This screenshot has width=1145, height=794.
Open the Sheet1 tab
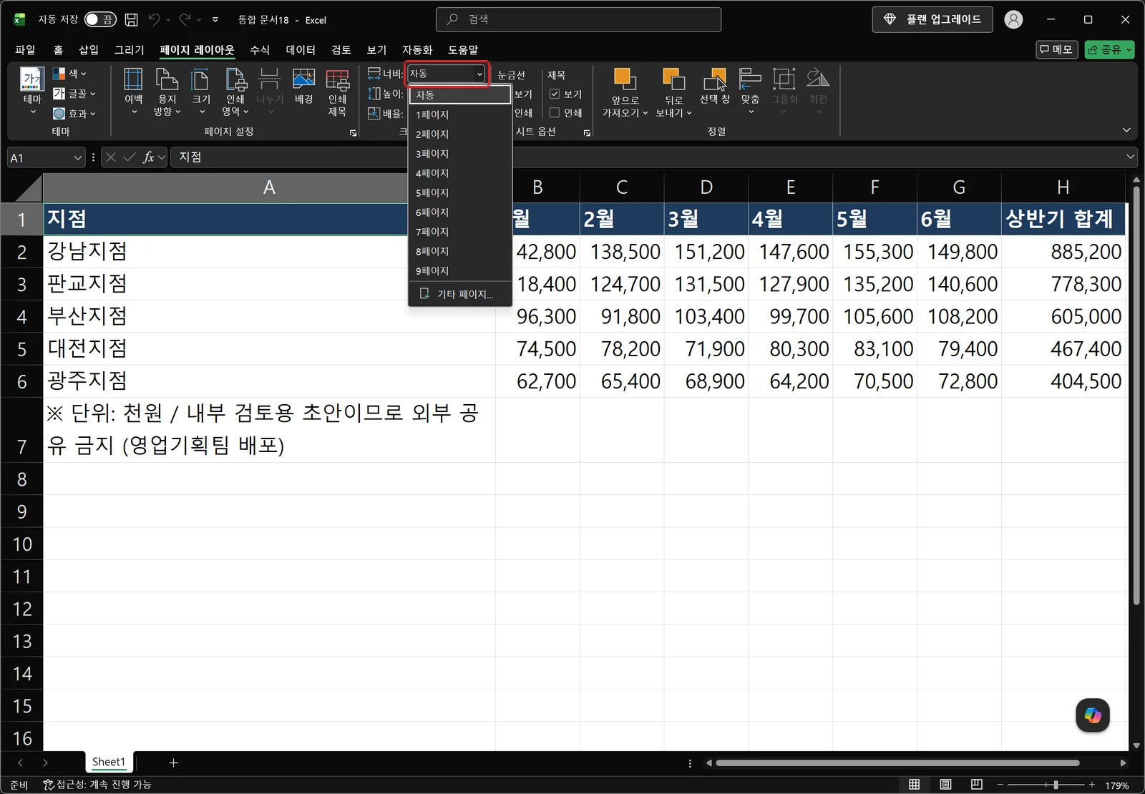point(109,762)
